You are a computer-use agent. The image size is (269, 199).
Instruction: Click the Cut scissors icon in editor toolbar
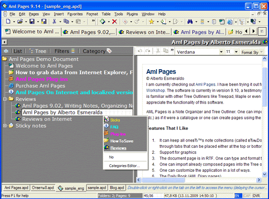pos(158,51)
